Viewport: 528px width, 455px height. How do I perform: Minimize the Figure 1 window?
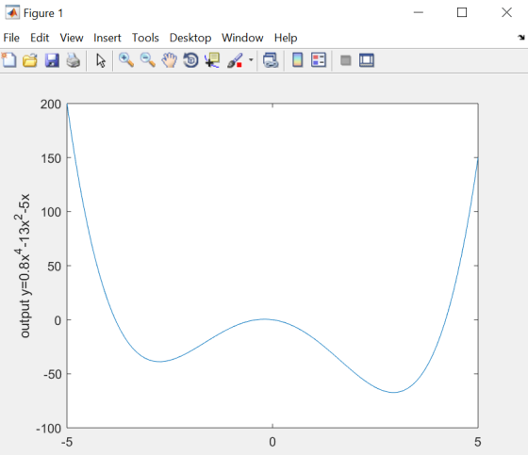coord(419,12)
